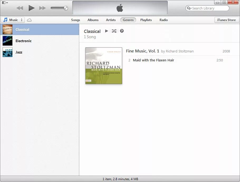240x182 pixels.
Task: Click the Electronic genre artwork thumbnail
Action: (x=7, y=41)
